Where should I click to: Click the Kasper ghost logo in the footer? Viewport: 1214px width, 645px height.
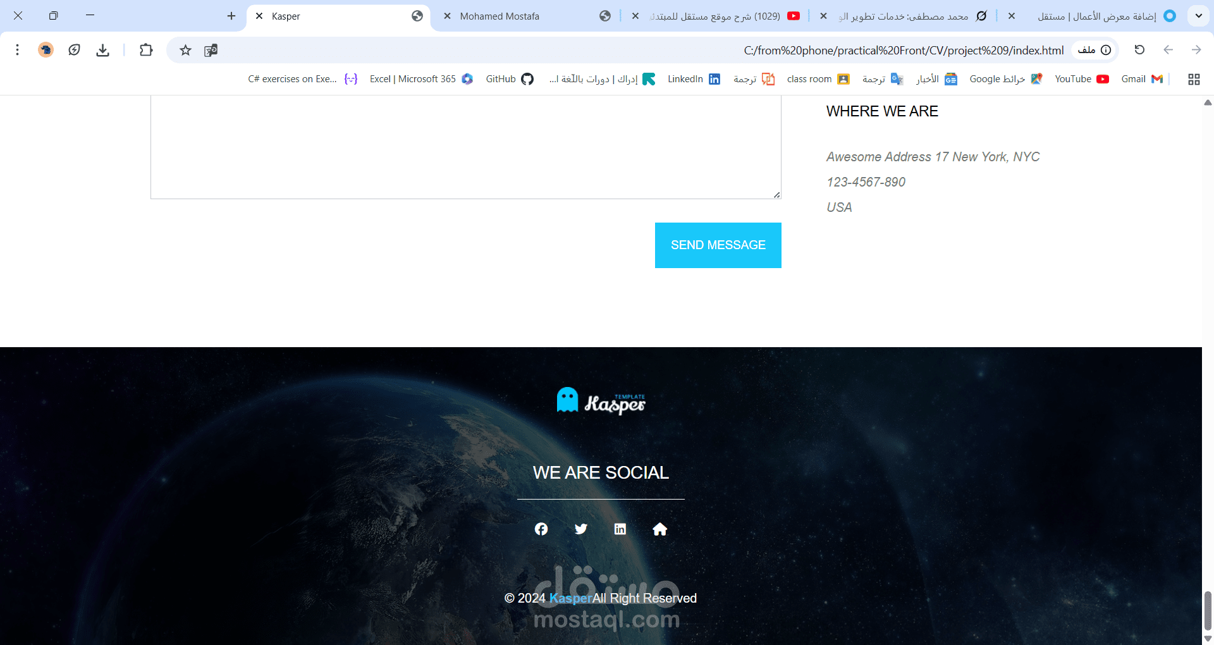(601, 401)
